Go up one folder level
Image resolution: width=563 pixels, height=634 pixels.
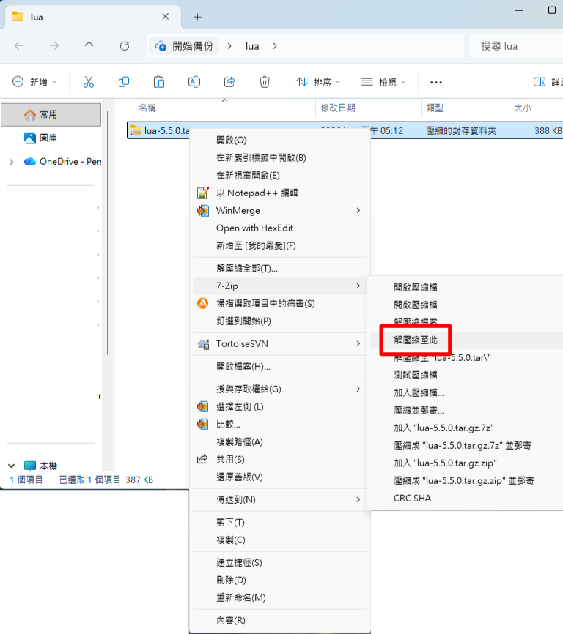pyautogui.click(x=89, y=46)
